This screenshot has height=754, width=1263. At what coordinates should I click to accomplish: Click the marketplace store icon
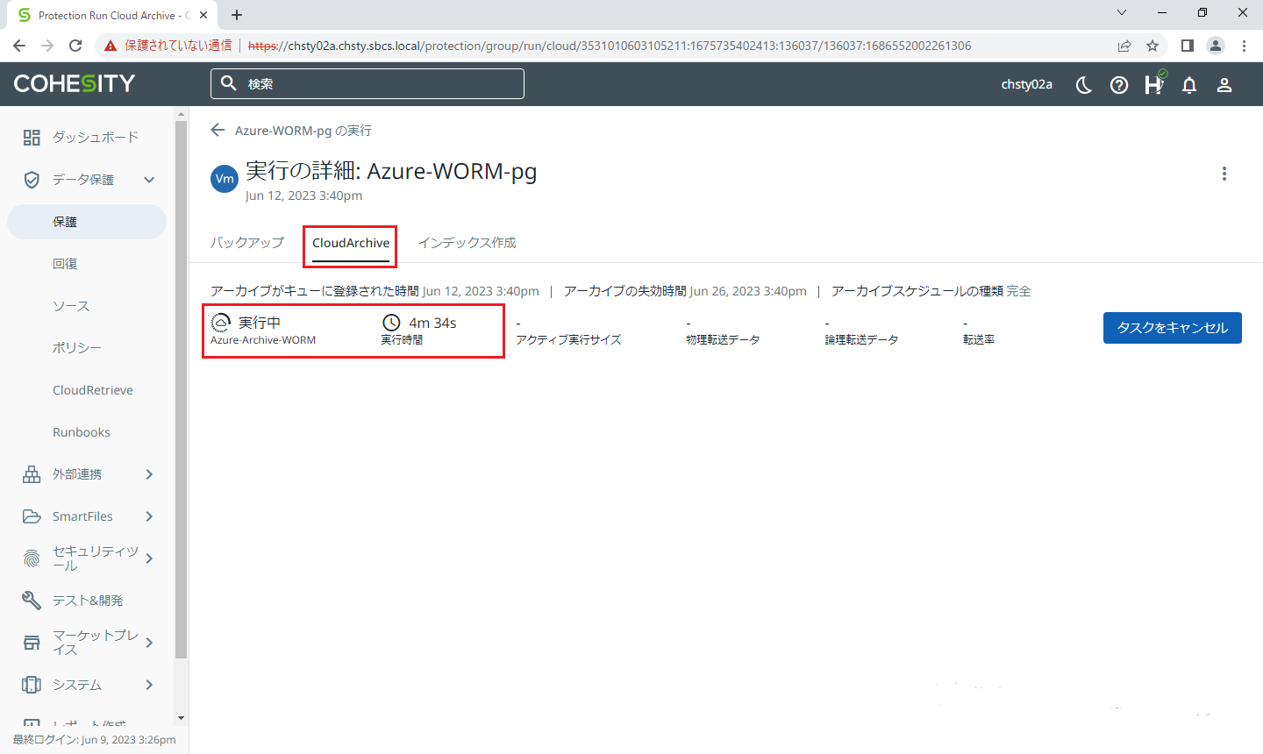[32, 643]
